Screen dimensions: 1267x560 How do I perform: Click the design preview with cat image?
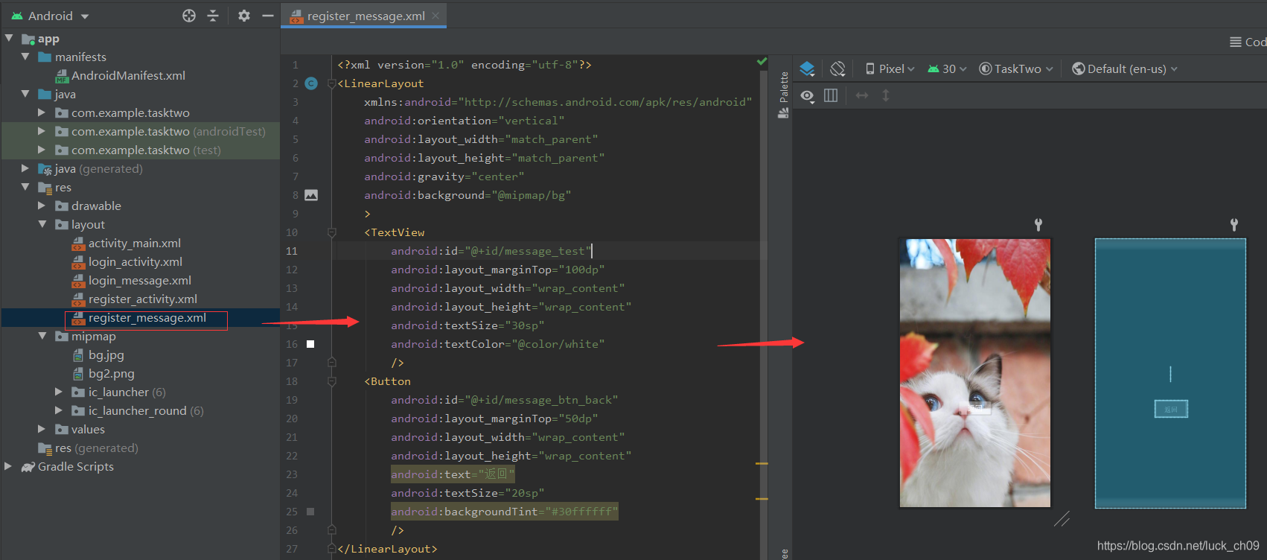pyautogui.click(x=975, y=373)
